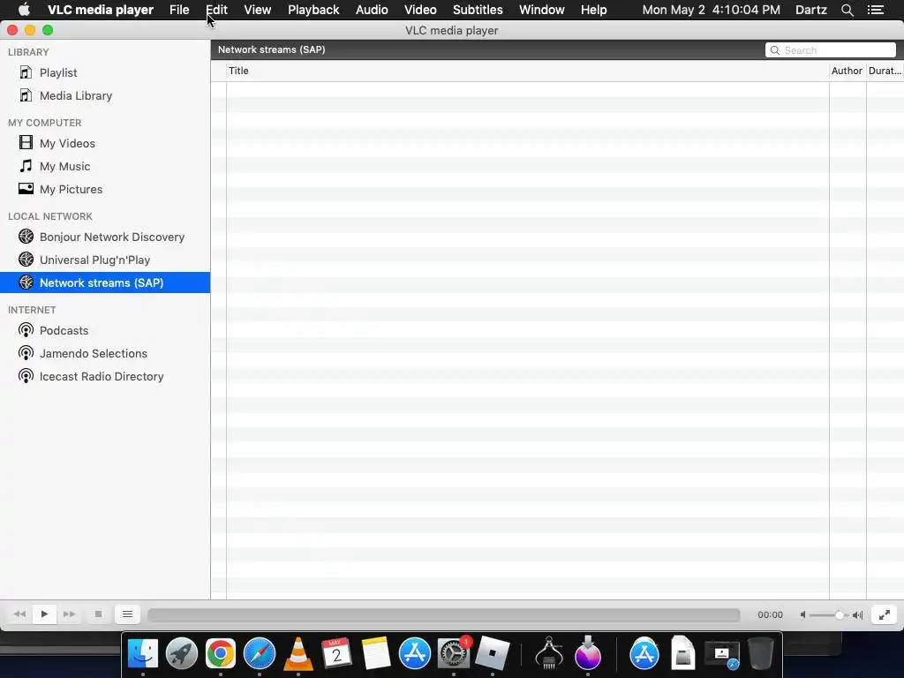Viewport: 904px width, 678px height.
Task: Click the Bonjour globe icon
Action: click(x=26, y=237)
